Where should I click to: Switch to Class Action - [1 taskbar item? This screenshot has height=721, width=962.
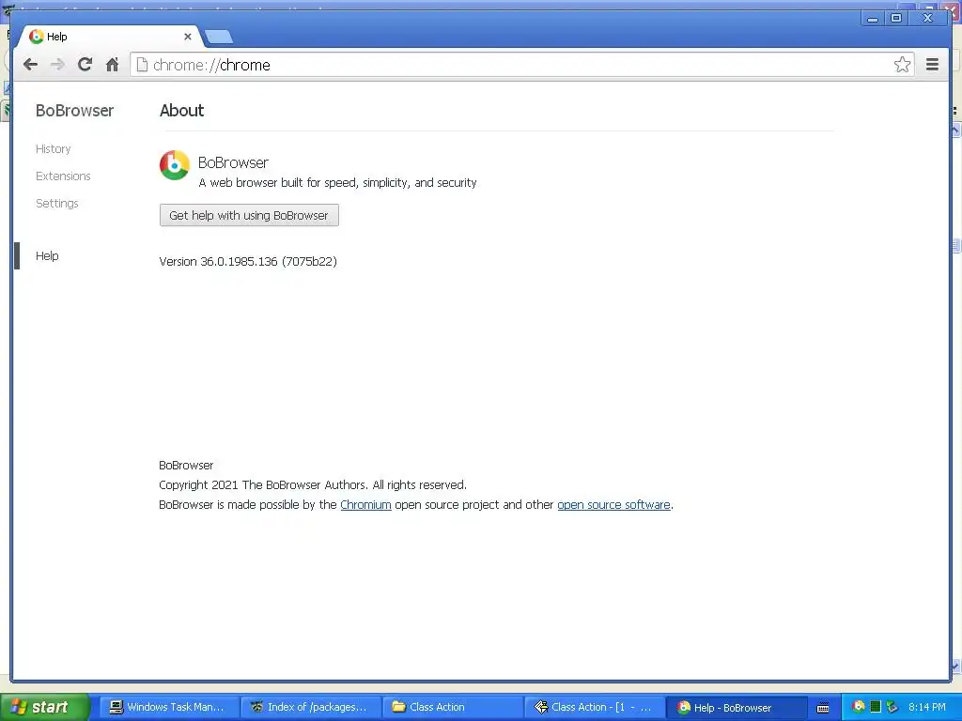coord(593,707)
